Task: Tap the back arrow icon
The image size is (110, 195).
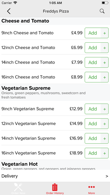Action: (x=9, y=11)
